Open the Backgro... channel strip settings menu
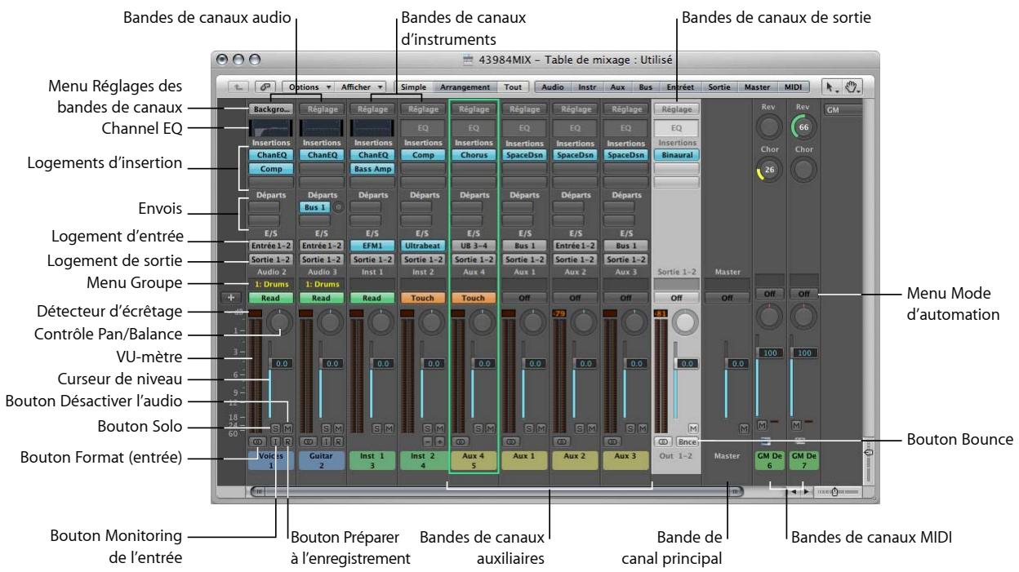Viewport: 1019px width, 572px height. tap(272, 109)
